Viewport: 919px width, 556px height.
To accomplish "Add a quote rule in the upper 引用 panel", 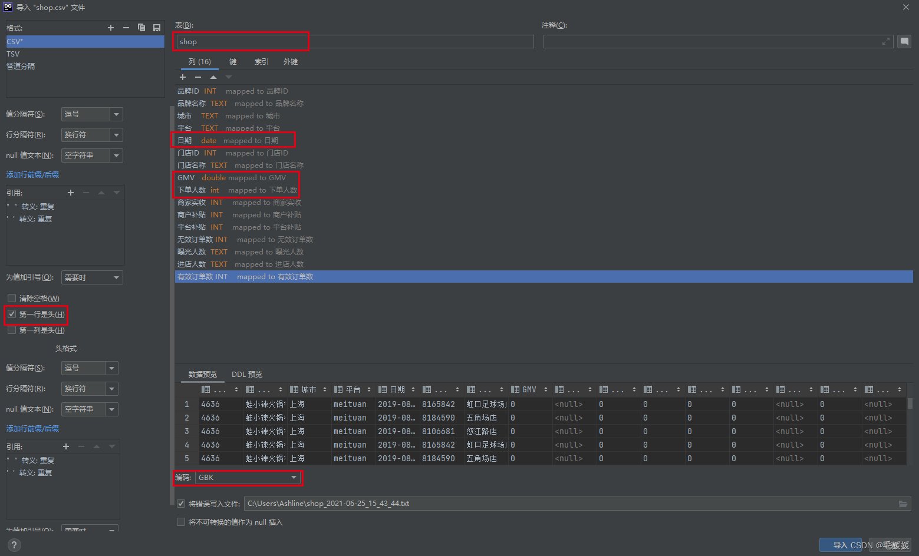I will (71, 193).
